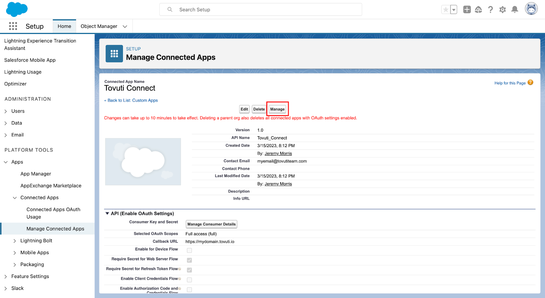This screenshot has width=545, height=298.
Task: Toggle Enable Client Credentials Flow checkbox
Action: pos(189,280)
